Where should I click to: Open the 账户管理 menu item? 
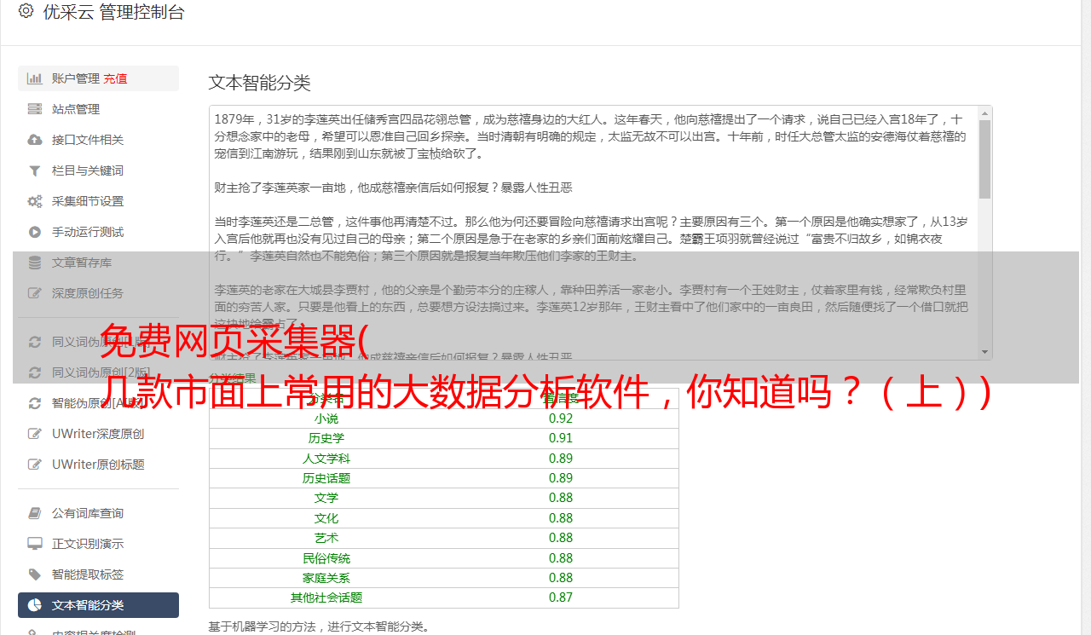(98, 78)
